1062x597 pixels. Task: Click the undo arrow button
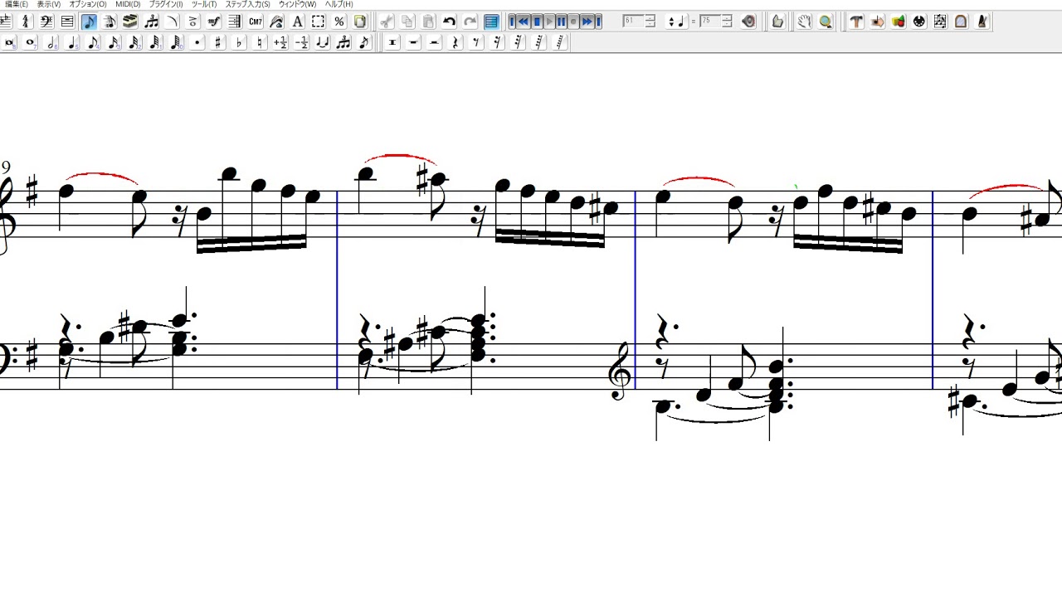(x=449, y=22)
